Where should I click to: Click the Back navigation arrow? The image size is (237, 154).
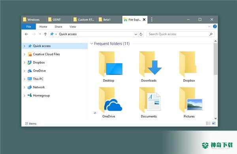tap(26, 34)
